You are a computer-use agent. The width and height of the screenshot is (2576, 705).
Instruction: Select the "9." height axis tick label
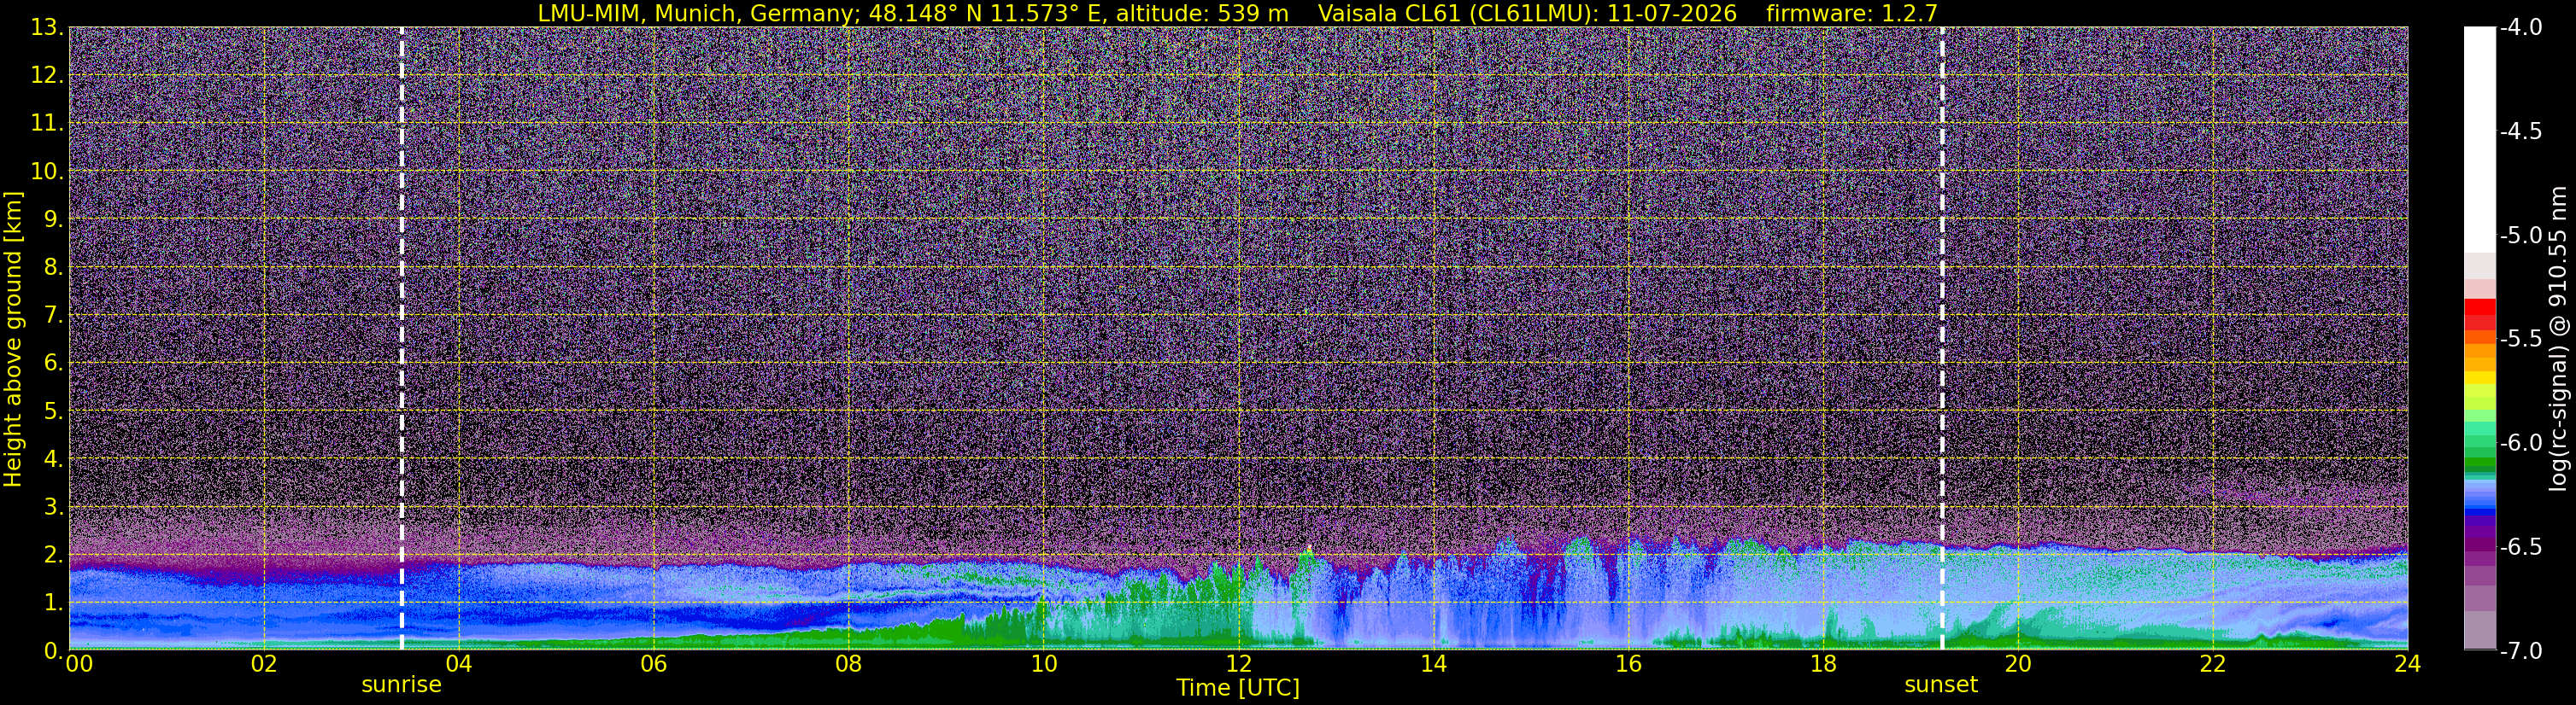pos(54,218)
